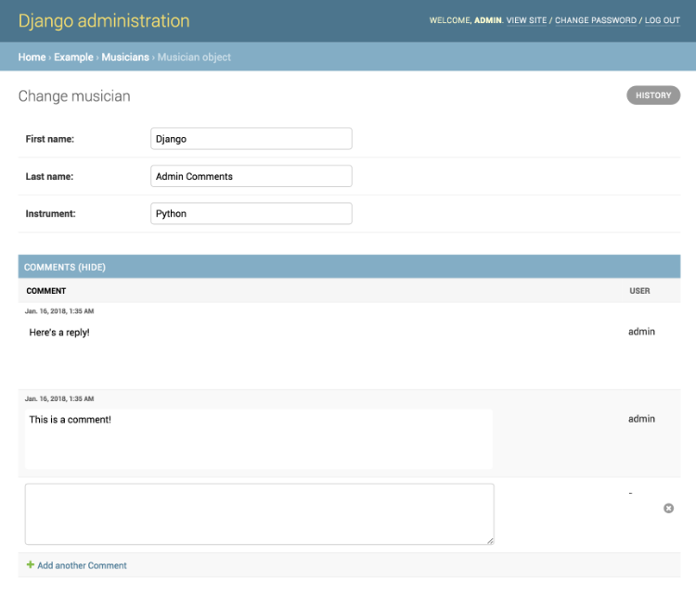Image resolution: width=696 pixels, height=593 pixels.
Task: Log out of the admin
Action: 663,20
